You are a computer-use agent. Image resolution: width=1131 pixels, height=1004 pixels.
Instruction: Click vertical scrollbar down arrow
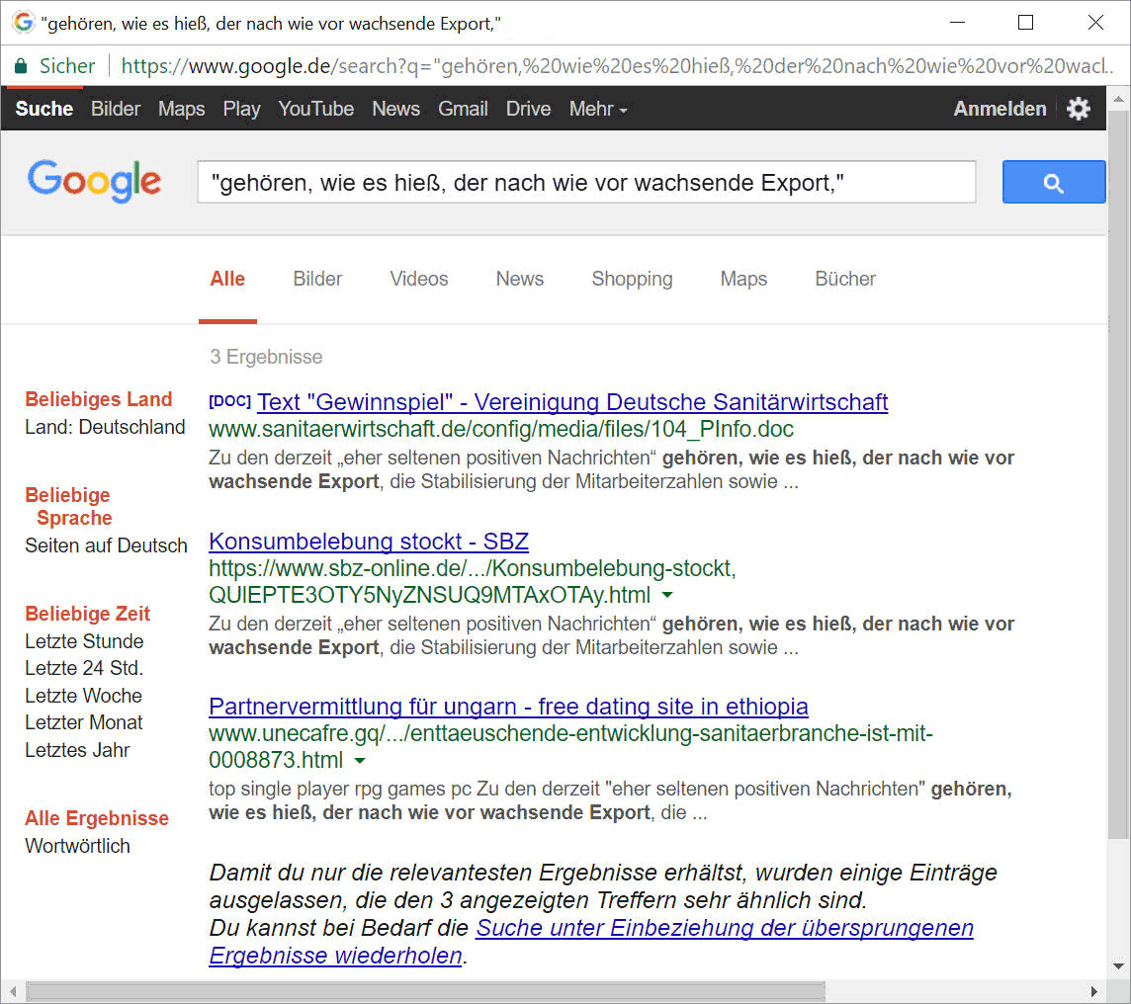1119,966
